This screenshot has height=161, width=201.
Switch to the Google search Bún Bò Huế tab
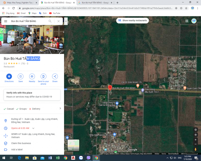pos(95,3)
